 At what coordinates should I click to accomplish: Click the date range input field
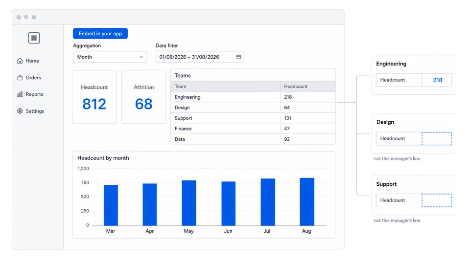[x=200, y=57]
